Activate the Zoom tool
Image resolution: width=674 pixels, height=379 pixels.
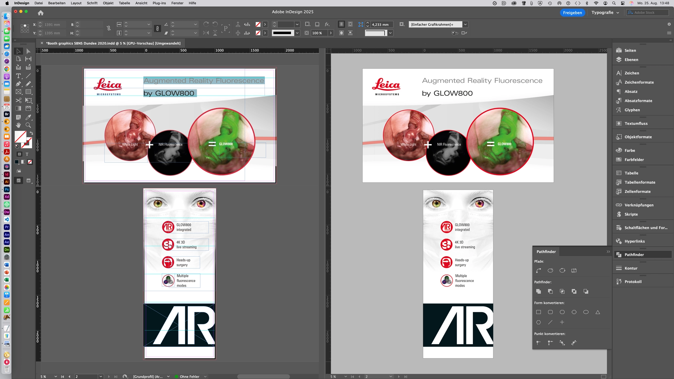pyautogui.click(x=28, y=125)
